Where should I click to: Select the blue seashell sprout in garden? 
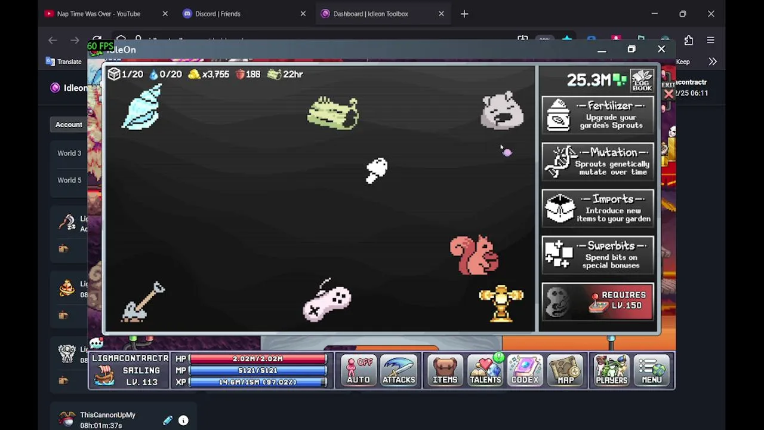point(142,107)
